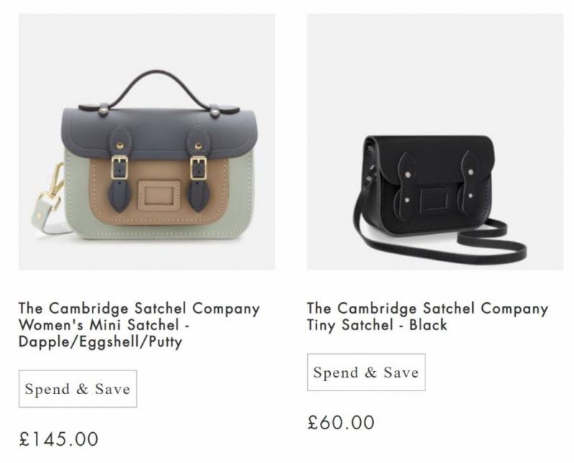Click Spend & Save under the Tiny Satchel

tap(366, 373)
